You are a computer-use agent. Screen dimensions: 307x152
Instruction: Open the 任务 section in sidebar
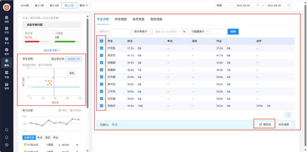pyautogui.click(x=7, y=30)
